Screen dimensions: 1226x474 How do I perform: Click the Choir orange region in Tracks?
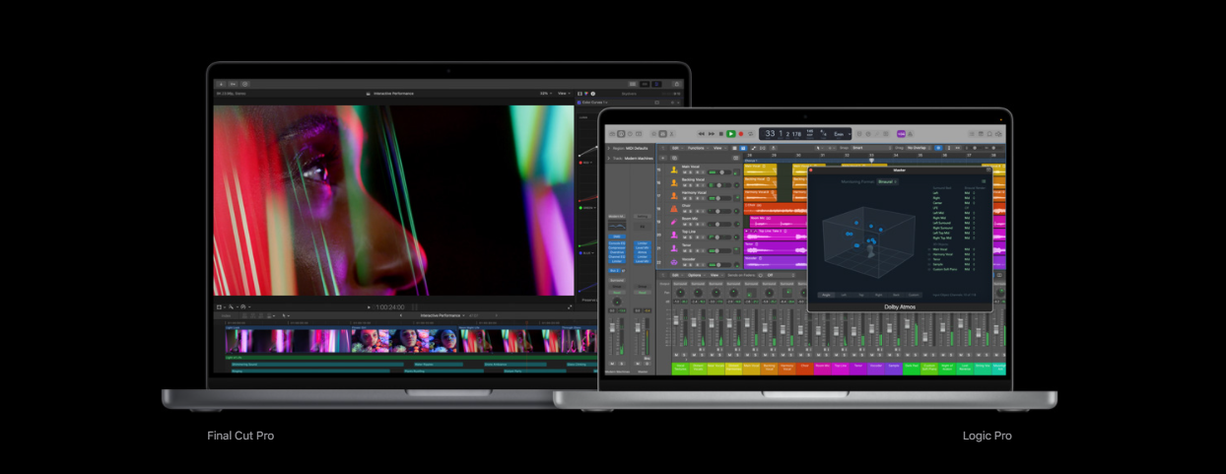pos(776,209)
